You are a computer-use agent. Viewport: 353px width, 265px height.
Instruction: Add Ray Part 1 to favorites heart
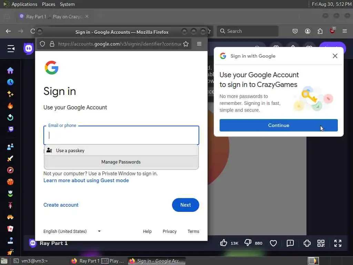click(x=273, y=243)
